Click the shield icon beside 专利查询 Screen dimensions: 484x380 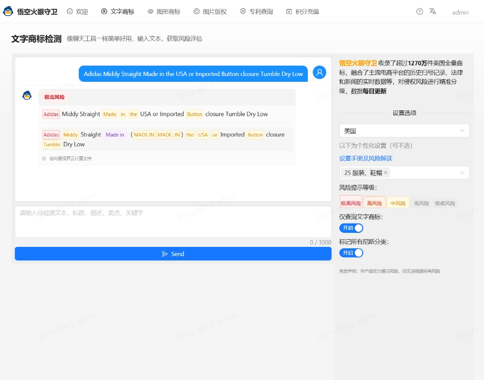click(x=243, y=12)
